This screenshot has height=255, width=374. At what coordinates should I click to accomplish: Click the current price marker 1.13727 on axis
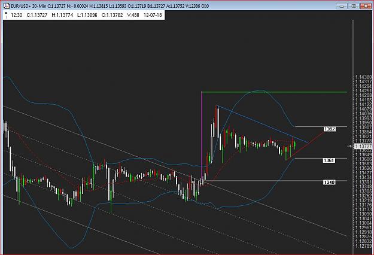(x=363, y=146)
